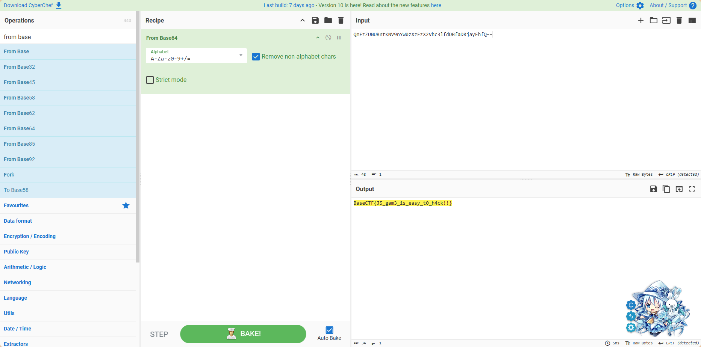Save the current recipe
This screenshot has width=701, height=347.
[315, 20]
